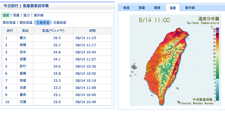The image size is (225, 113).
Task: Select 溫度 category in ranking panel
Action: [6, 15]
